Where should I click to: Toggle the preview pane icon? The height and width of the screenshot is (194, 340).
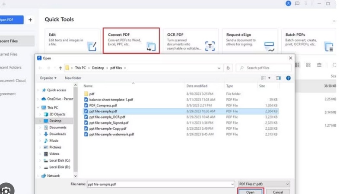pyautogui.click(x=278, y=78)
